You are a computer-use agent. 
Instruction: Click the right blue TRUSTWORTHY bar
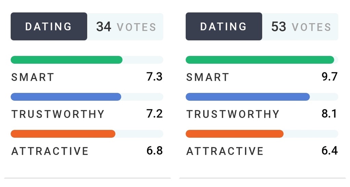(262, 97)
